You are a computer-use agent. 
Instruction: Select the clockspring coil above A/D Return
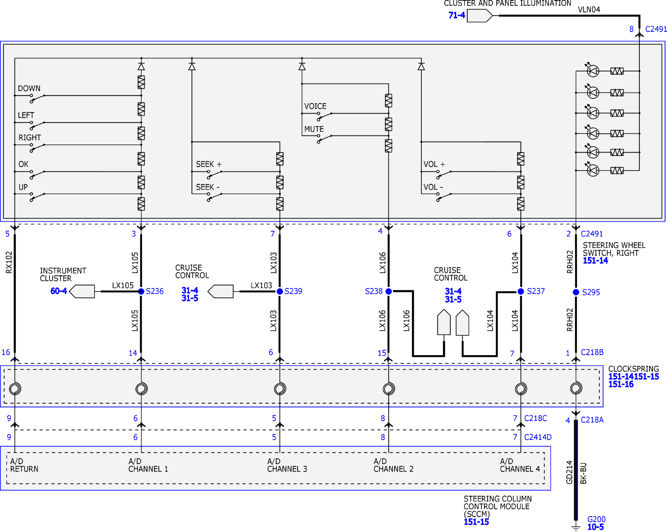pos(15,389)
